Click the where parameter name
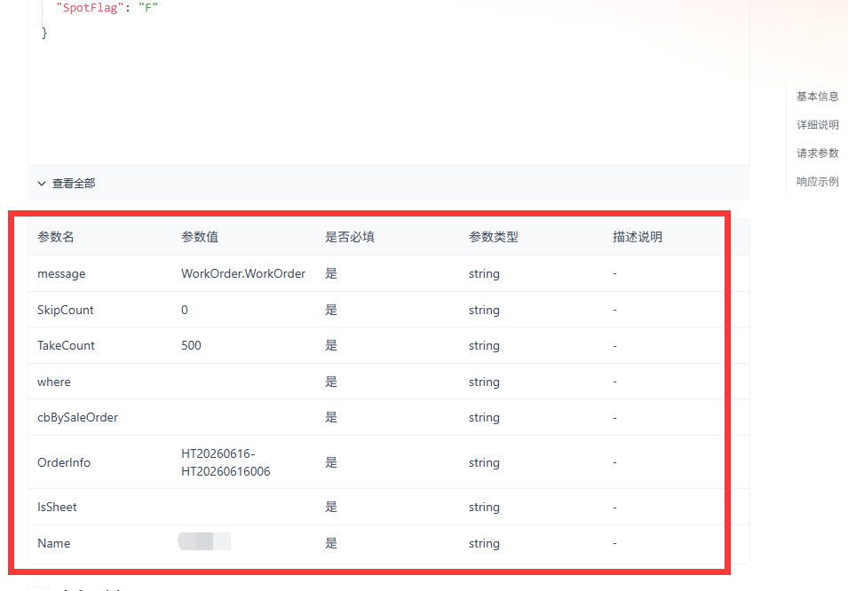Screen dimensions: 848x591 54,382
